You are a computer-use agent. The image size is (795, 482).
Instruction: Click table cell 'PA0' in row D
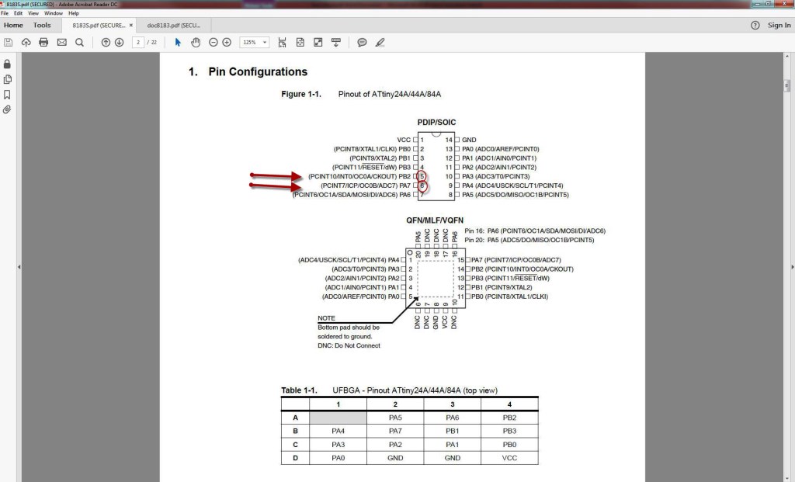tap(338, 458)
